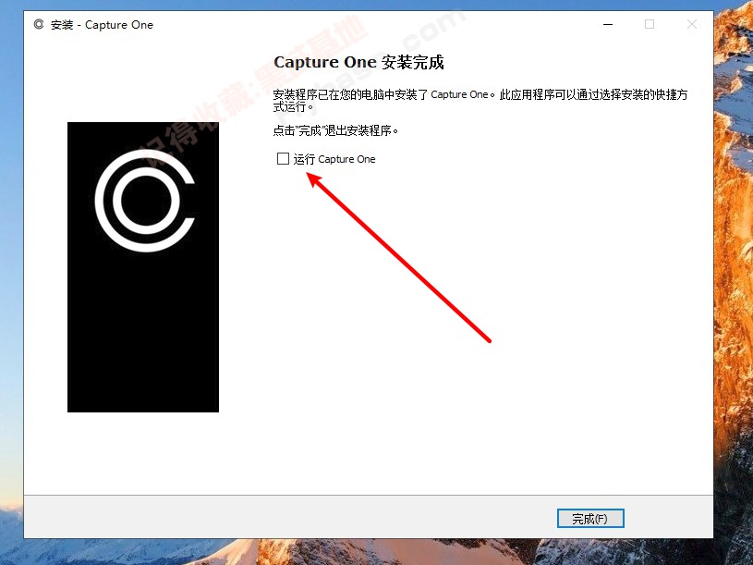753x565 pixels.
Task: Enable the 运行 Capture One checkbox
Action: coord(283,159)
